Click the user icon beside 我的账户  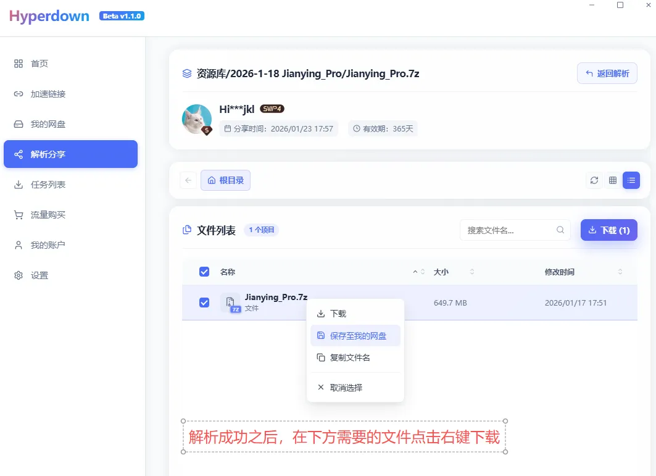click(19, 245)
